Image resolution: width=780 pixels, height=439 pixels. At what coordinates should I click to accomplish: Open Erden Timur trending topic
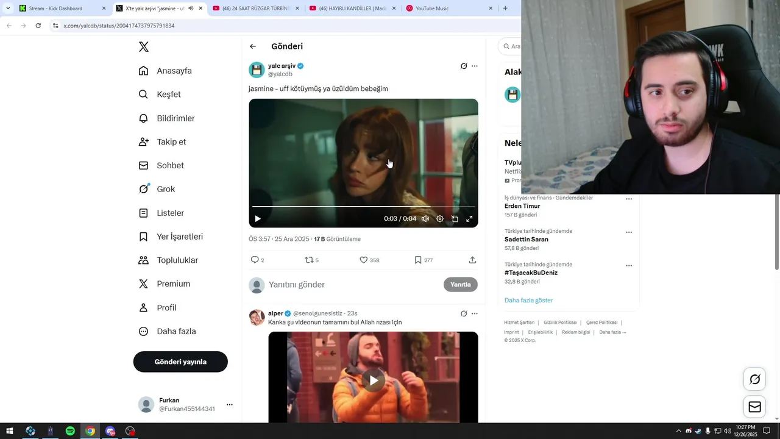[522, 206]
